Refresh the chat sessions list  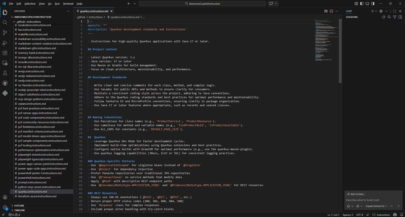click(x=384, y=17)
